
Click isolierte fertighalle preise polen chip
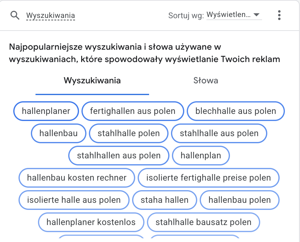pyautogui.click(x=208, y=178)
